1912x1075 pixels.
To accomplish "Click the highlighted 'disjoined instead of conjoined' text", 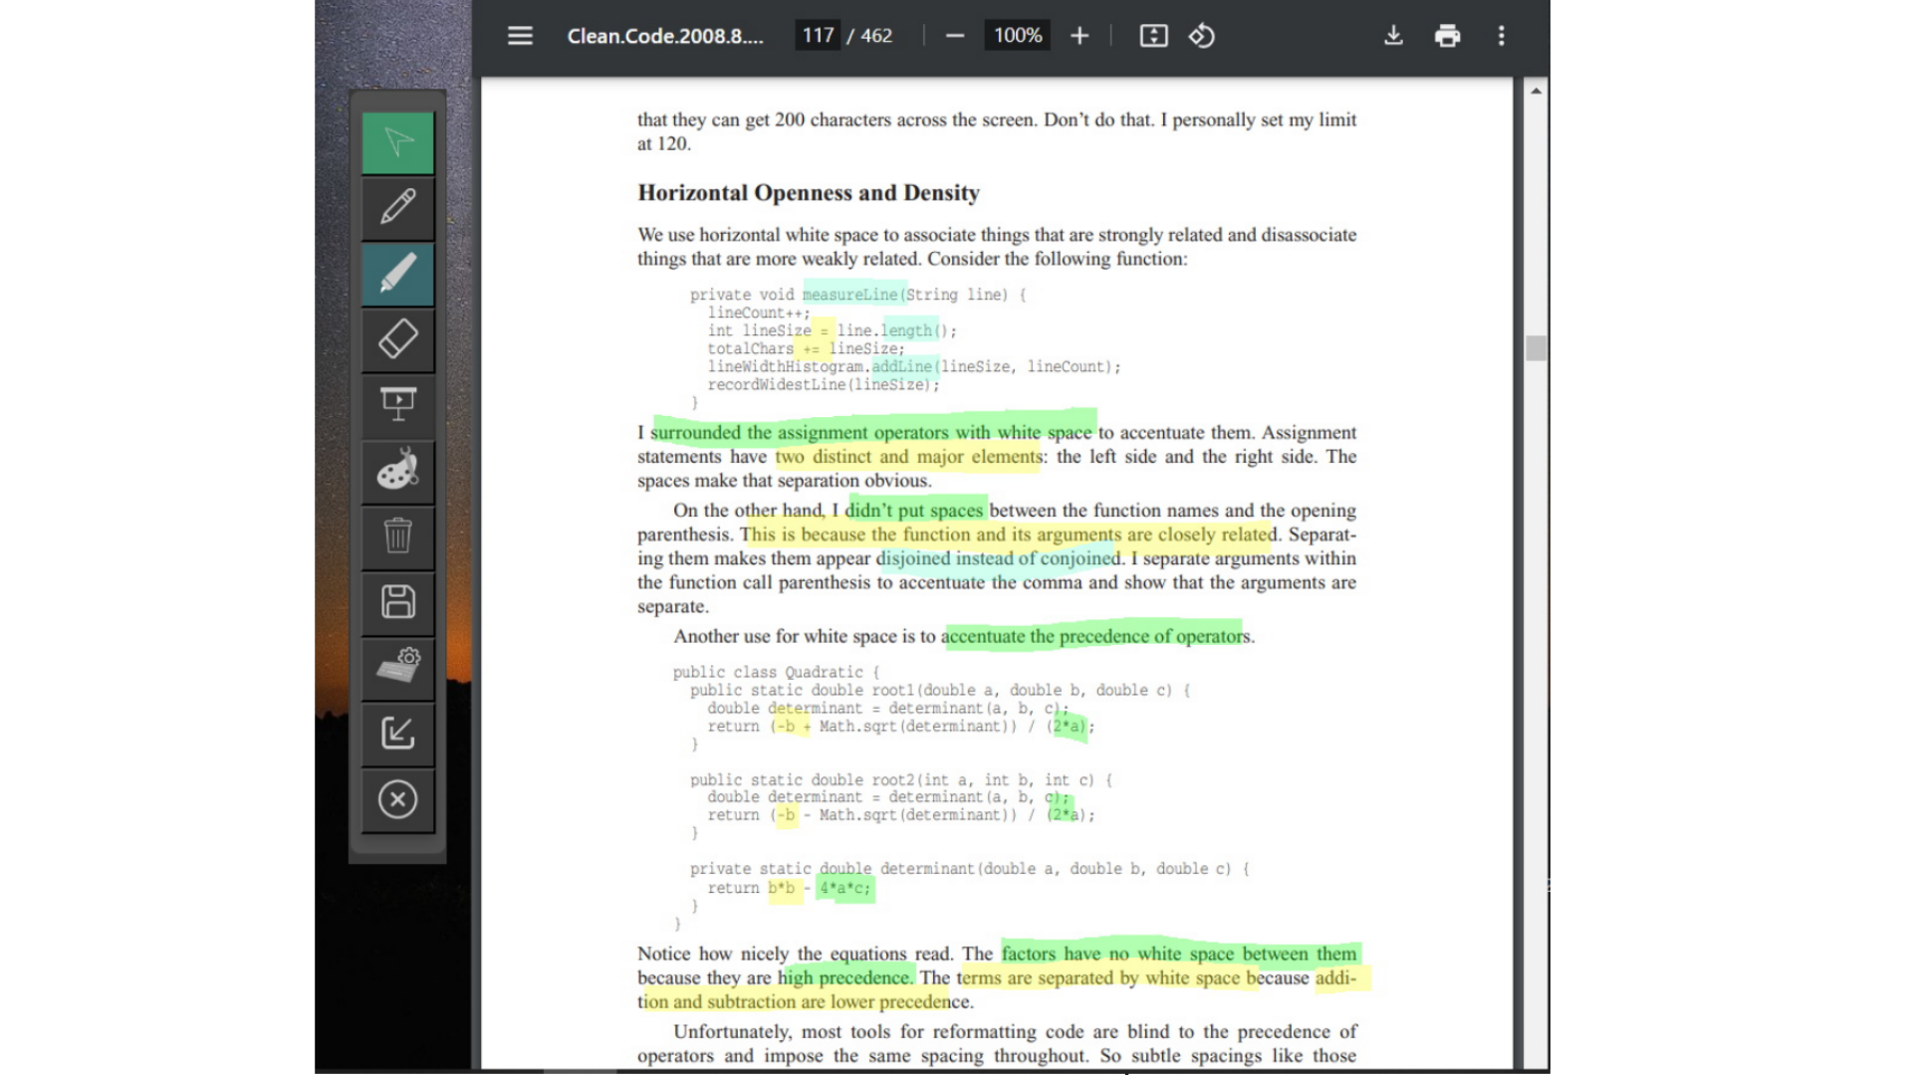I will [x=999, y=558].
